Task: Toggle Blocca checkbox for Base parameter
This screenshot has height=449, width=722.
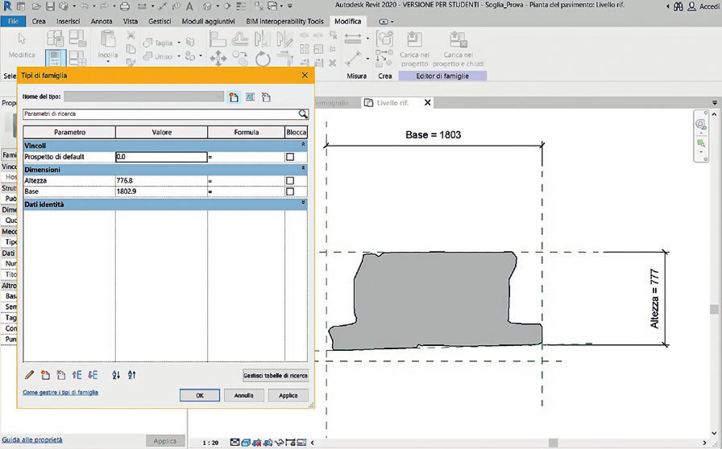Action: point(290,192)
